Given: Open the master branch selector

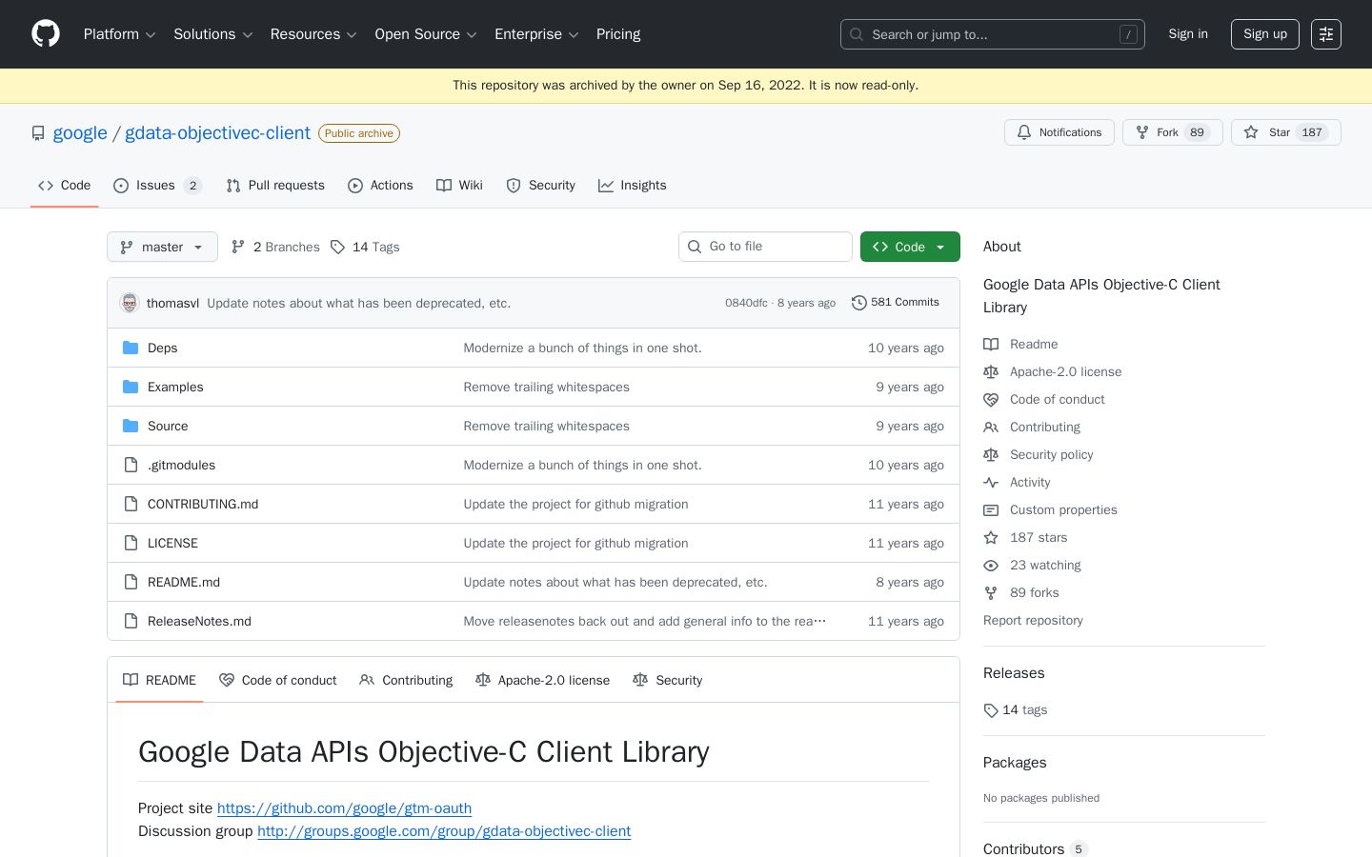Looking at the screenshot, I should pyautogui.click(x=162, y=247).
